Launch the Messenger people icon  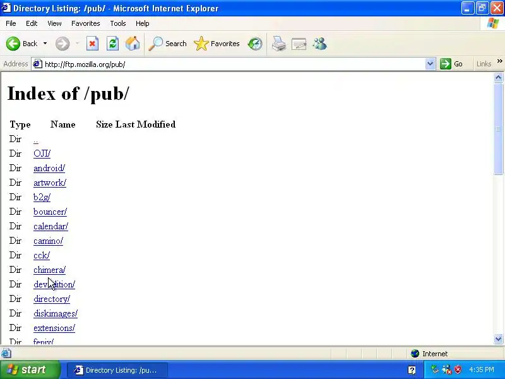(320, 44)
